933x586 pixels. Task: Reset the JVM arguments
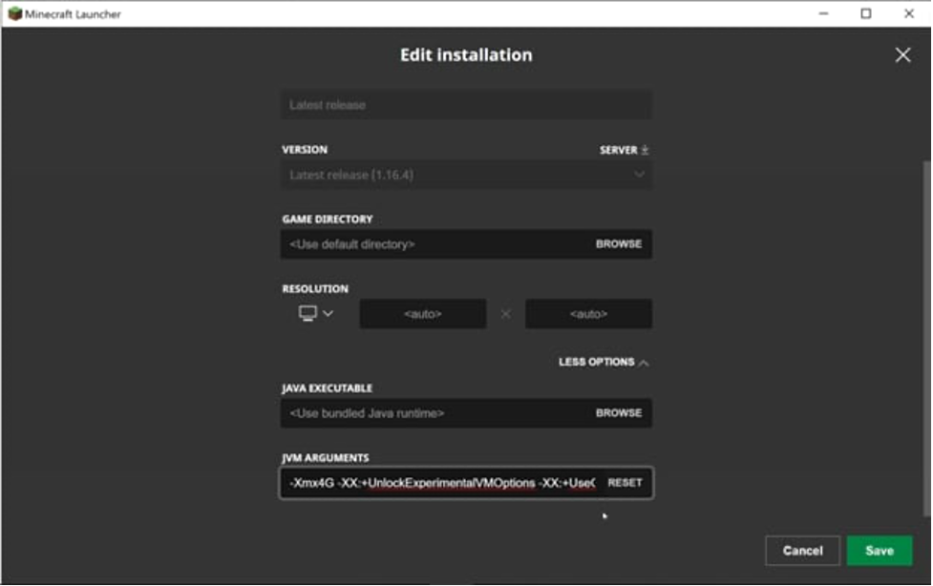625,483
